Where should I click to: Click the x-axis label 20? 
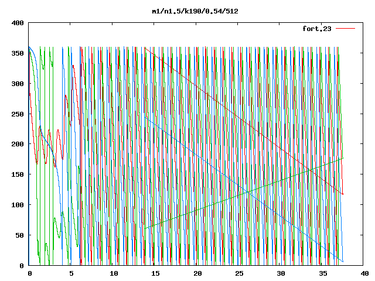pyautogui.click(x=197, y=273)
